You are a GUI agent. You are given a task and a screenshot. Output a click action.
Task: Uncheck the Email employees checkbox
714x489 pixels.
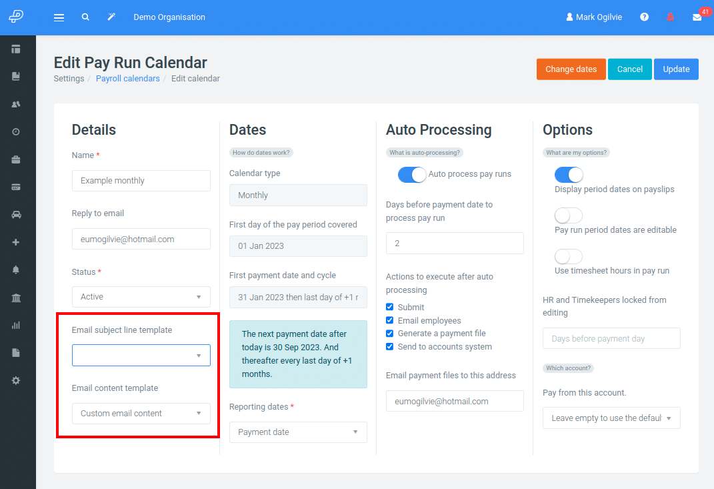(x=389, y=320)
